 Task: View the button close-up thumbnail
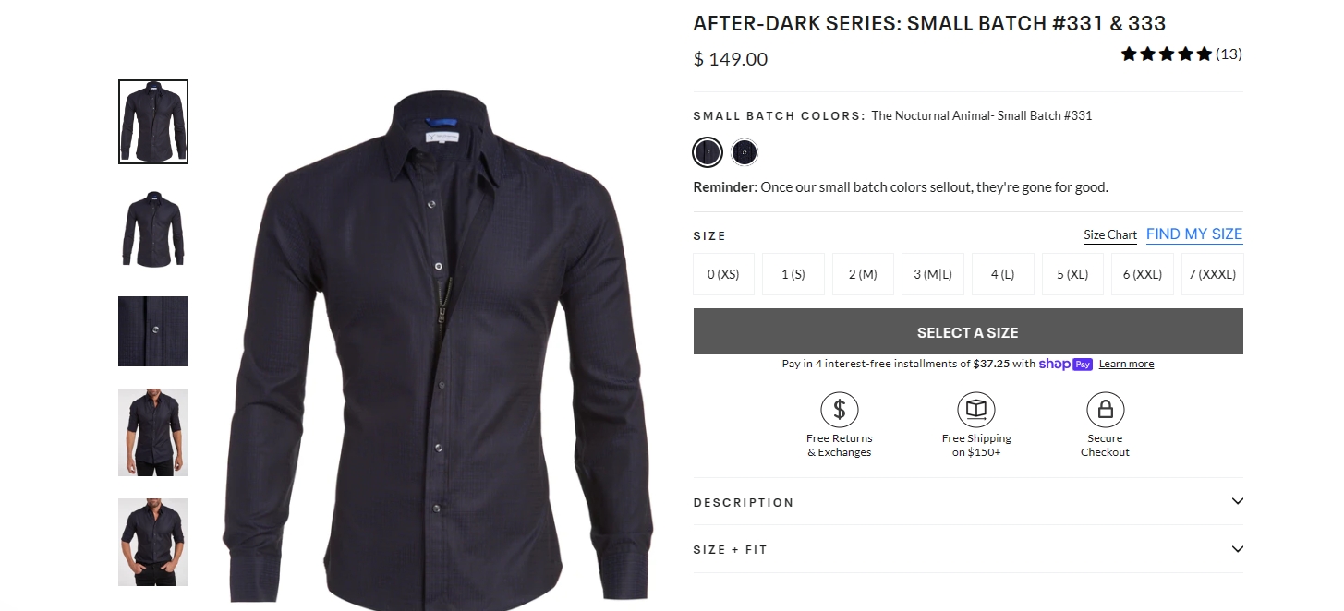153,331
